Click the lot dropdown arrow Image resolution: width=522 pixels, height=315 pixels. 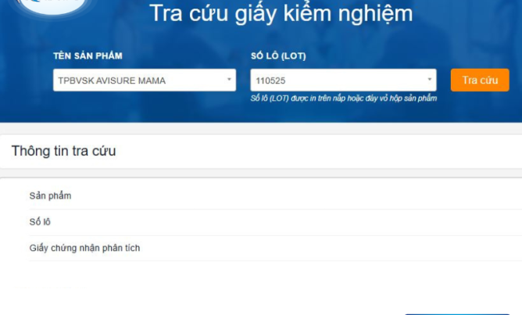(430, 80)
